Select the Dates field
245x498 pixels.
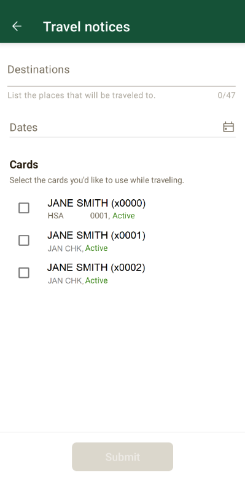[123, 127]
